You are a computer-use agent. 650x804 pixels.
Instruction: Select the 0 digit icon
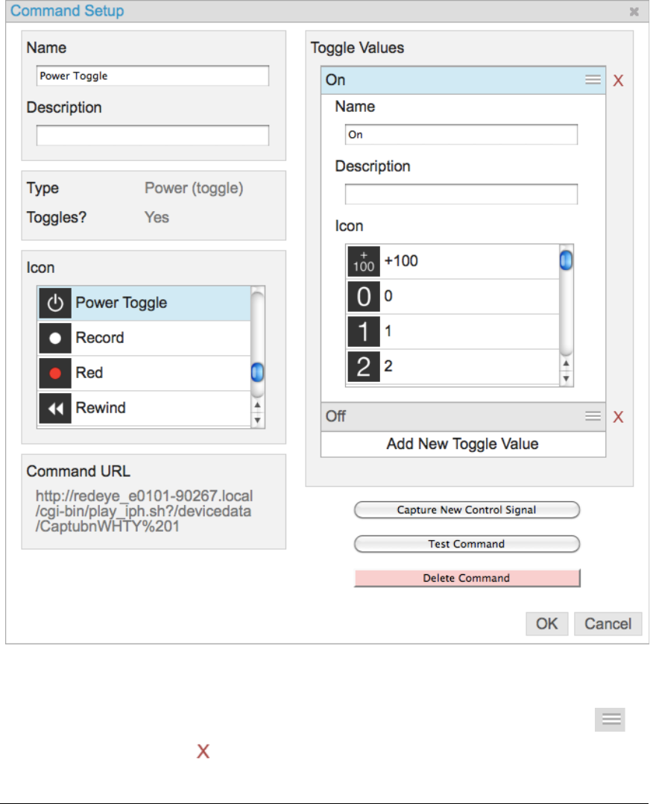pyautogui.click(x=452, y=296)
